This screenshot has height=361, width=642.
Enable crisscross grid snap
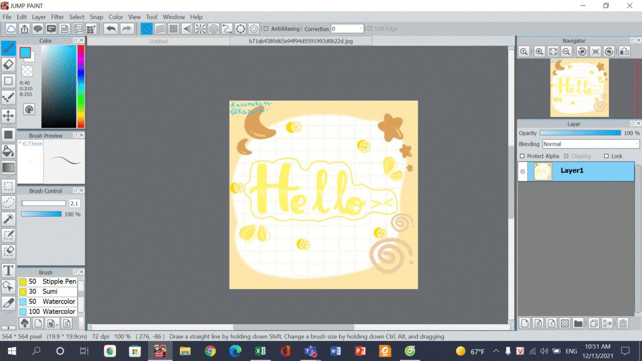[x=174, y=29]
